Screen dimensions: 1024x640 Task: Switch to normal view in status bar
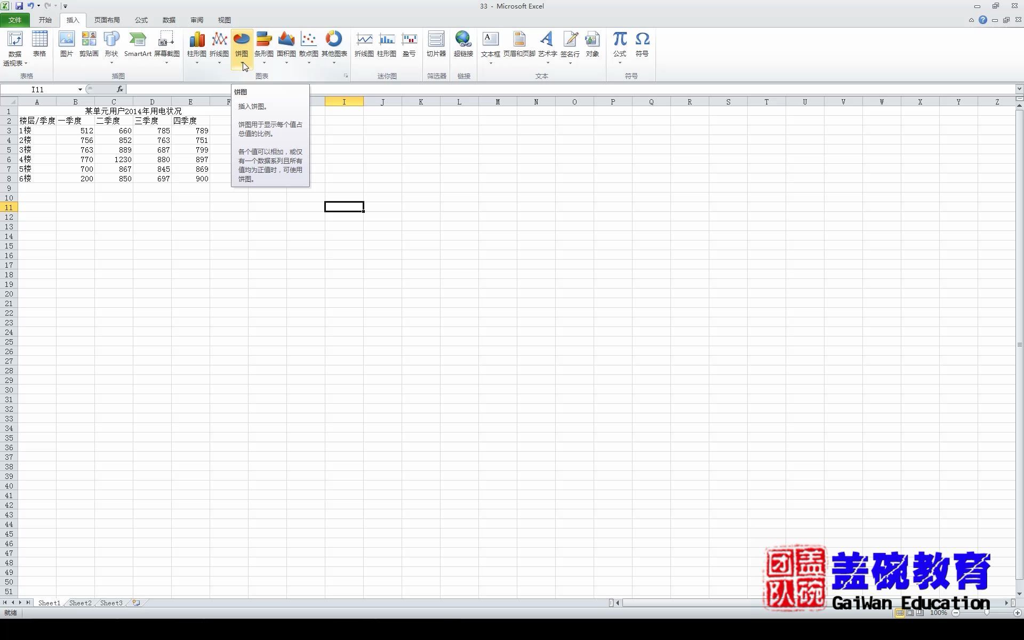[x=900, y=613]
